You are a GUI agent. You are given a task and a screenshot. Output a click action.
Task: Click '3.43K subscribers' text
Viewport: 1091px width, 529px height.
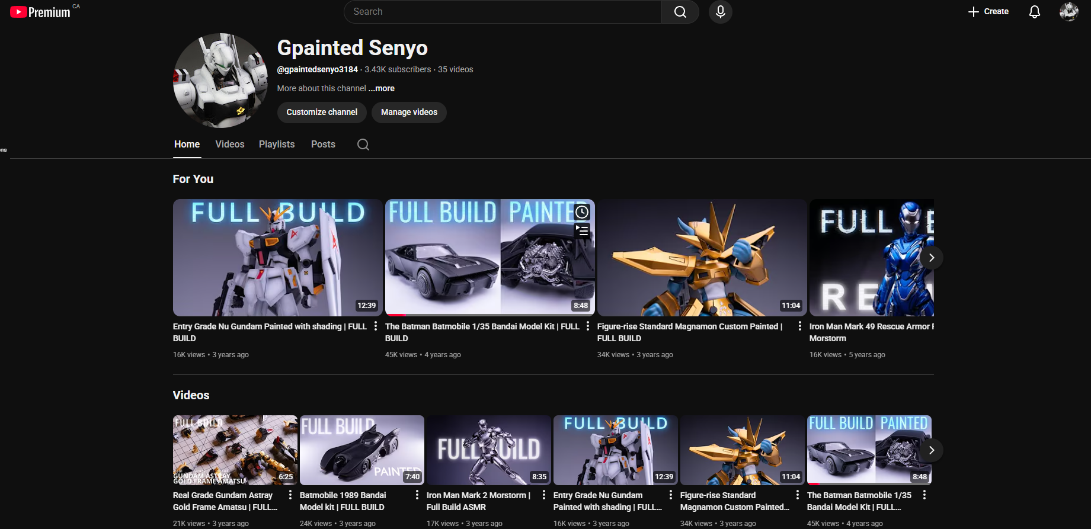pos(398,69)
